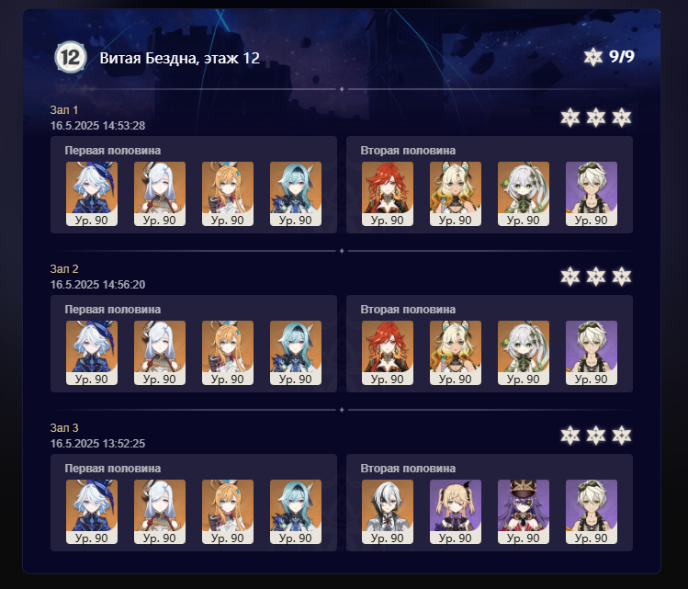Select the blue-hat character in Зал 1 first half
The width and height of the screenshot is (688, 589).
click(92, 194)
